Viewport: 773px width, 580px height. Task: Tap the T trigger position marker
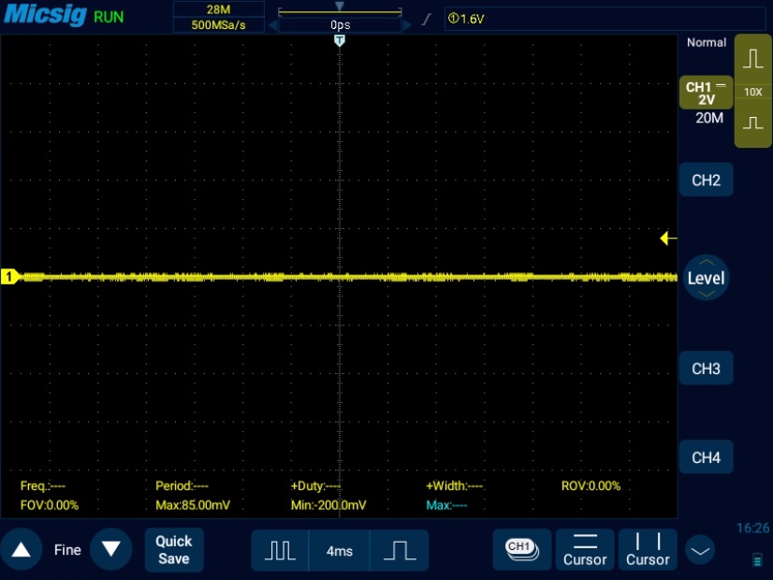click(339, 40)
